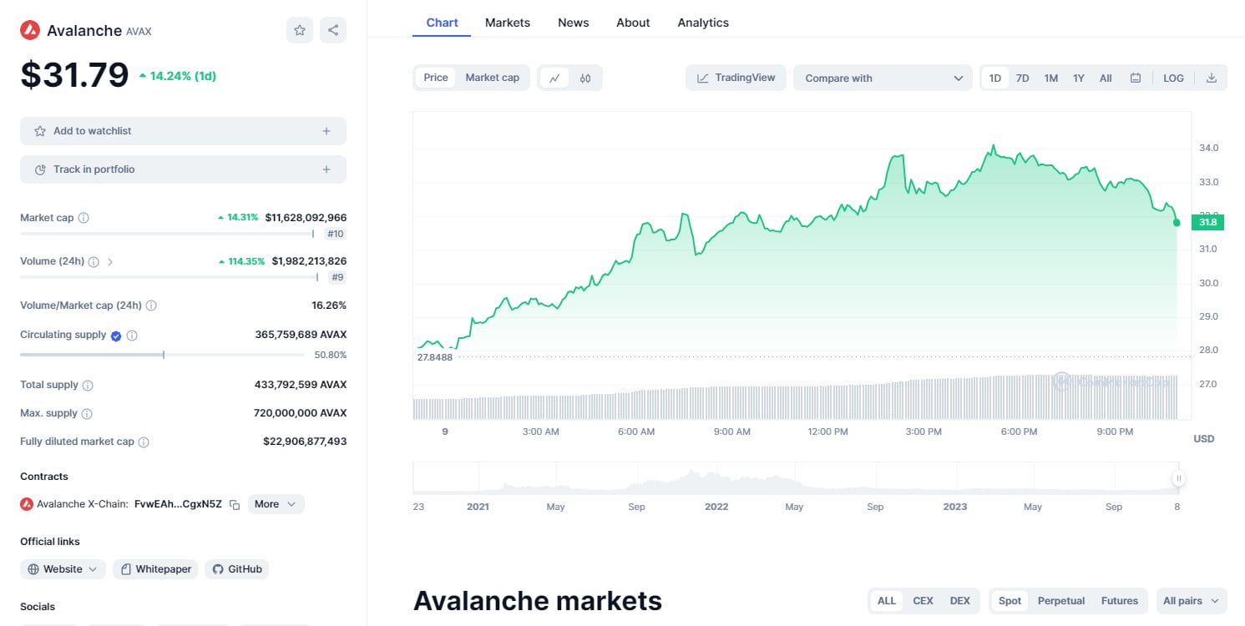Filter markets by DEX

[959, 601]
